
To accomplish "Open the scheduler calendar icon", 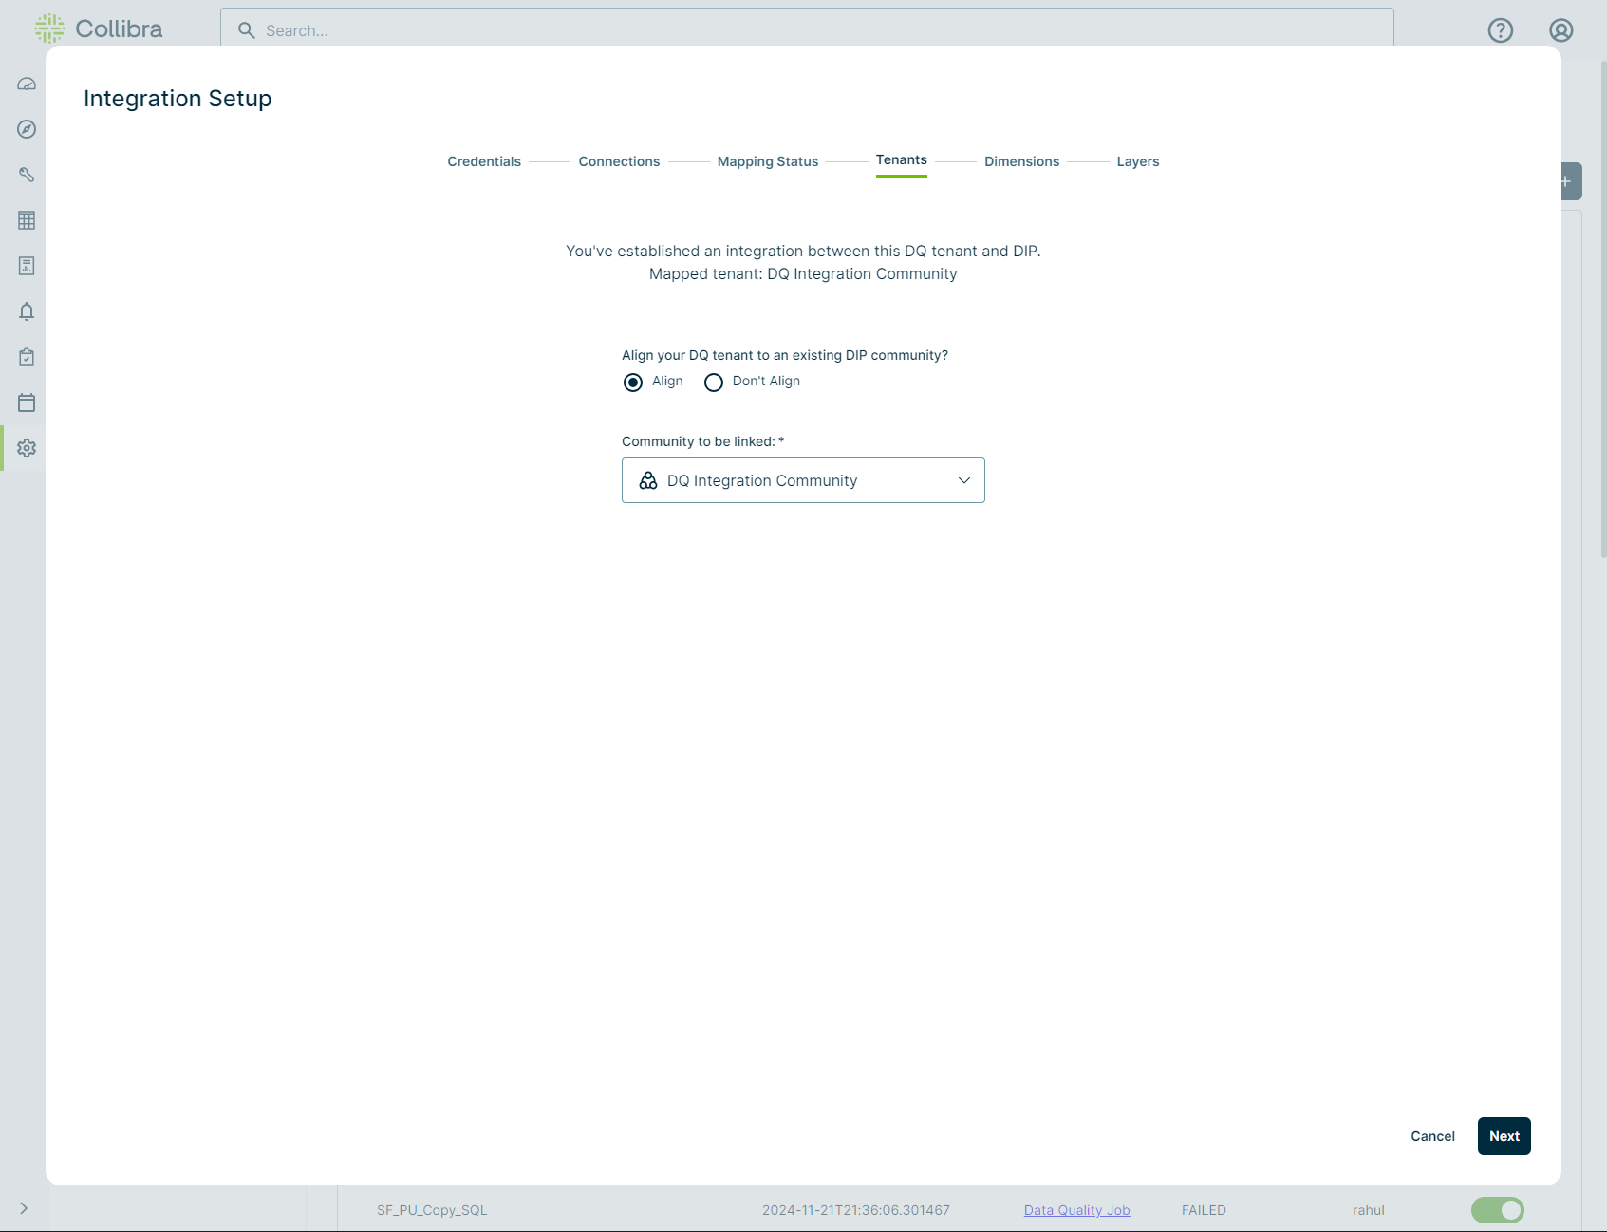I will tap(26, 402).
